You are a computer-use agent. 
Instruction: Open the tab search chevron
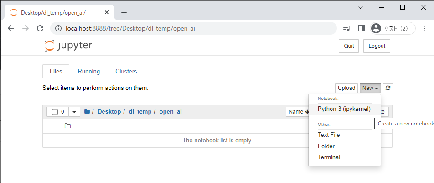(360, 7)
